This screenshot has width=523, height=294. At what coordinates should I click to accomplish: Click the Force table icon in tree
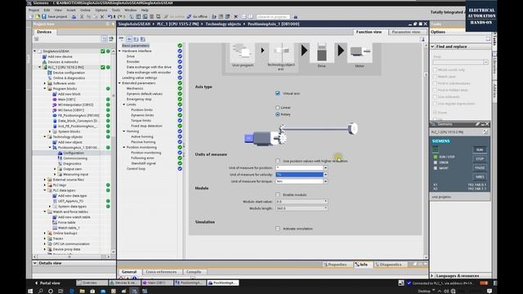coord(55,222)
